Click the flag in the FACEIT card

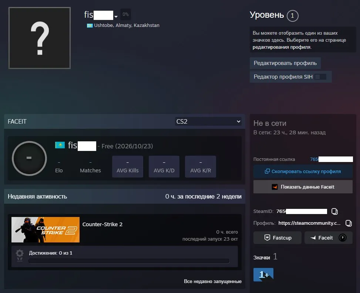coord(60,145)
